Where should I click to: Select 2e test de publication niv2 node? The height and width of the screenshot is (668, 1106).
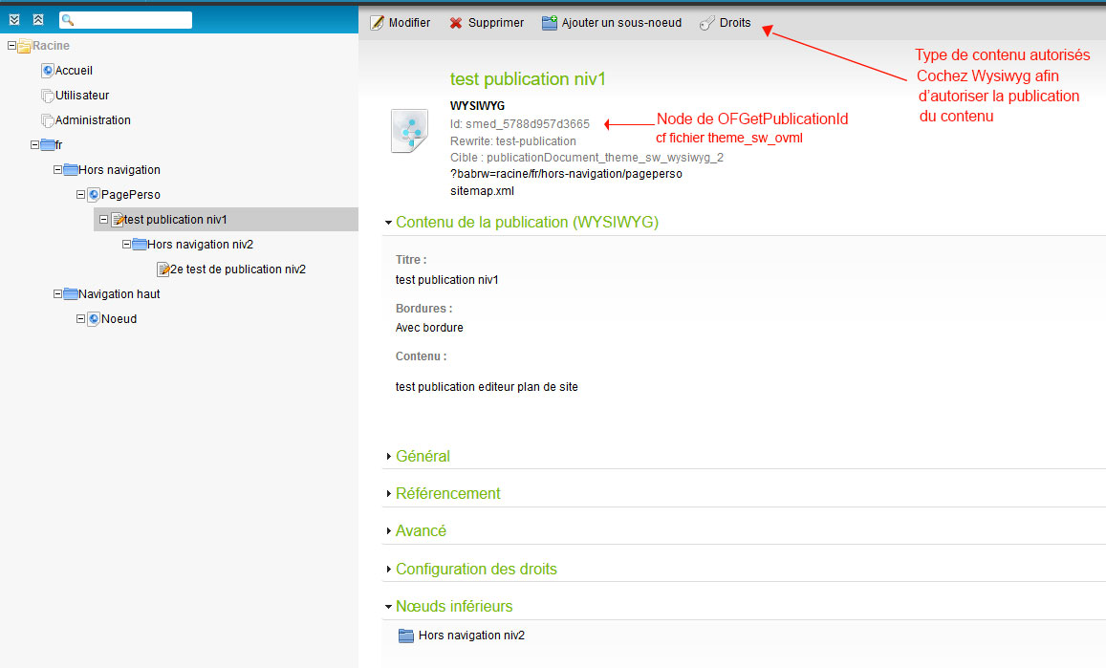click(x=237, y=269)
